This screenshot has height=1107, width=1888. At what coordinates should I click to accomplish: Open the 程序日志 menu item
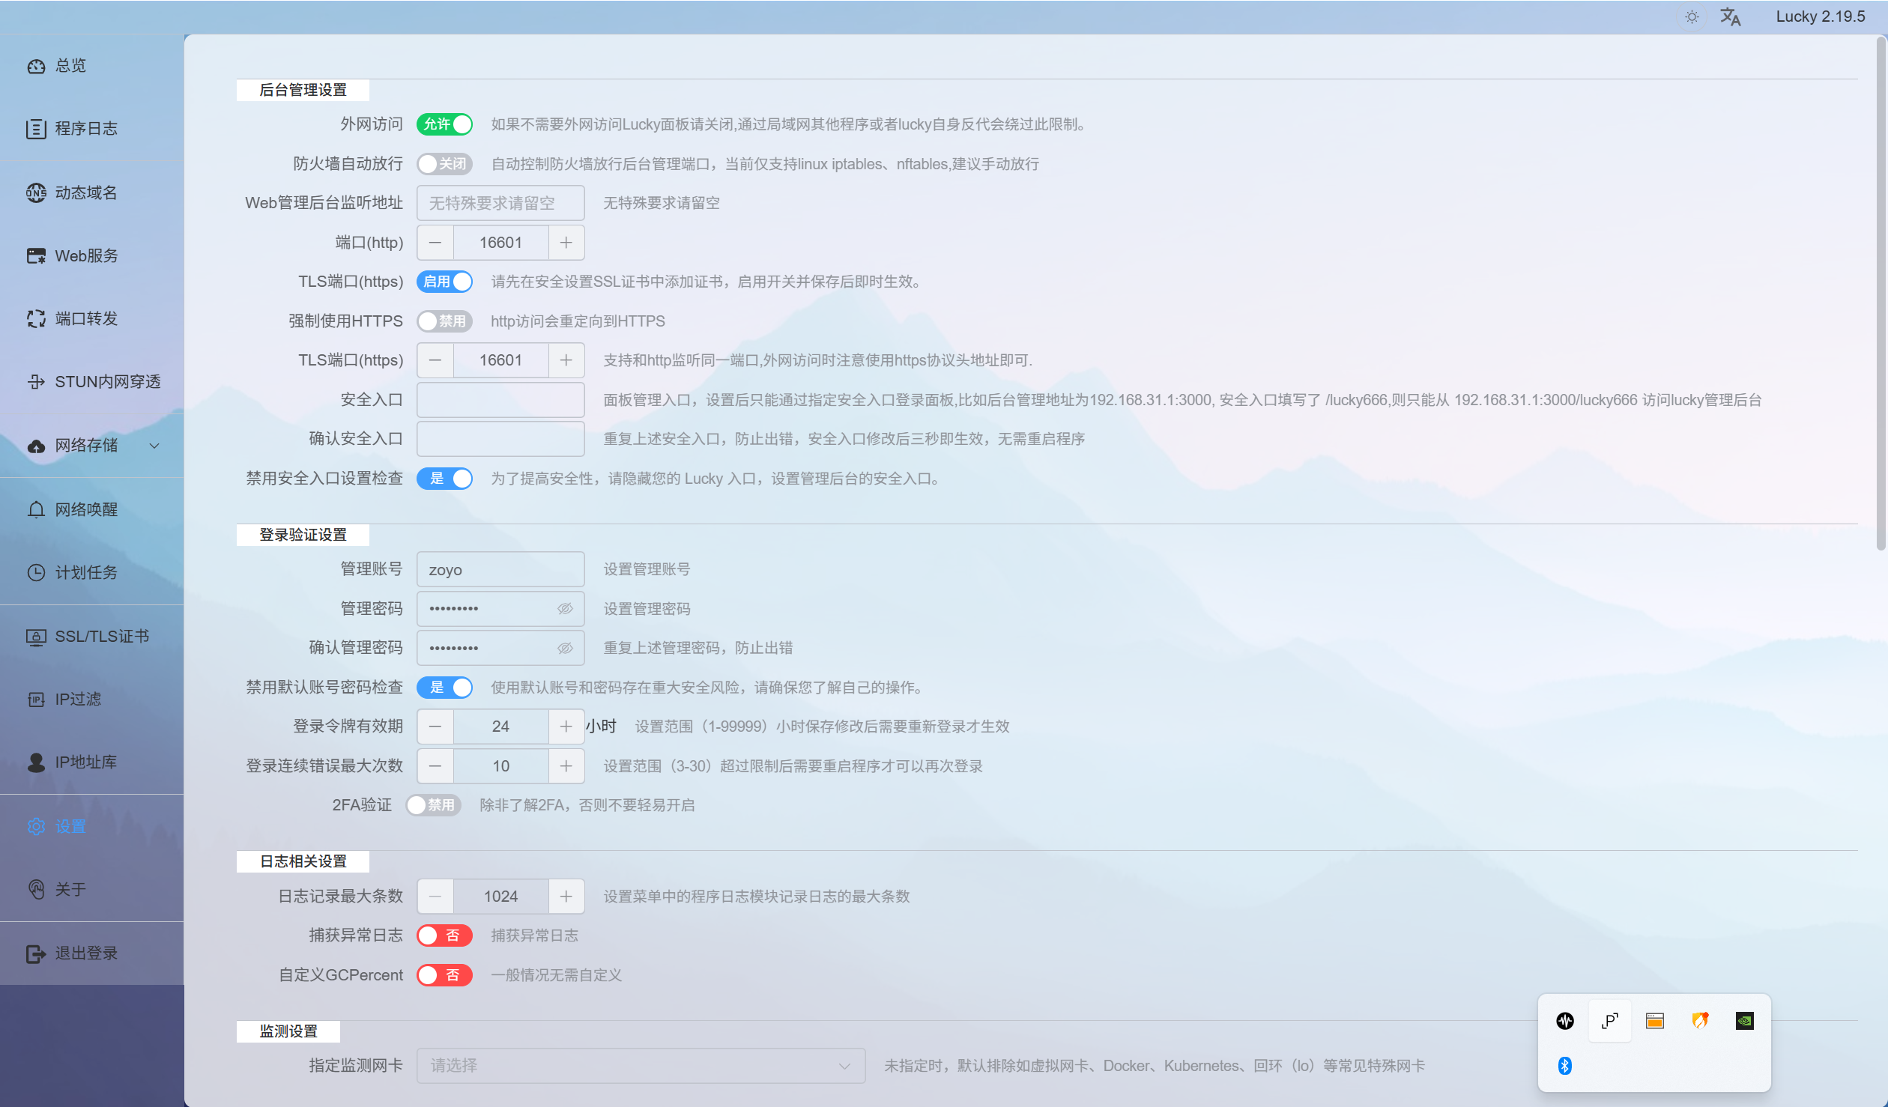tap(91, 129)
